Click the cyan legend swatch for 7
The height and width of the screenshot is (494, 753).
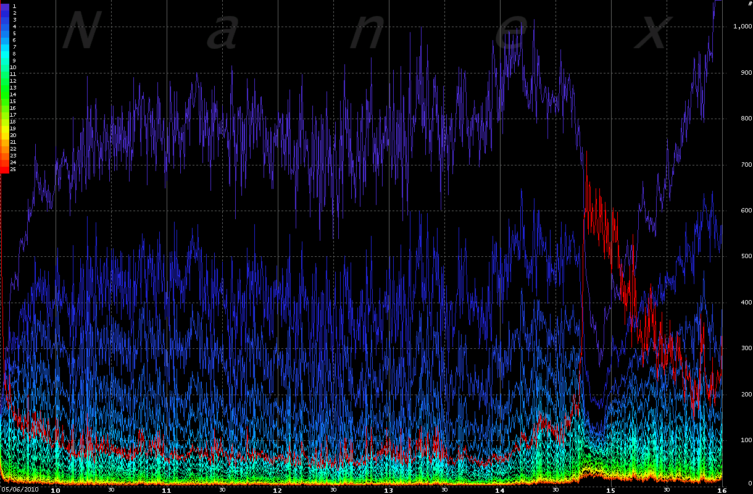coord(4,46)
